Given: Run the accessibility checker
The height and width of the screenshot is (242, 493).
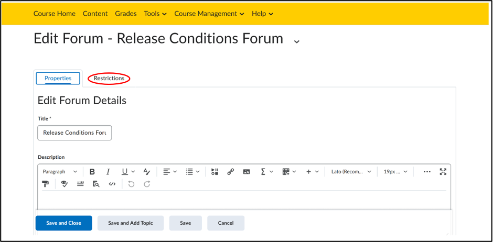Looking at the screenshot, I should [65, 184].
